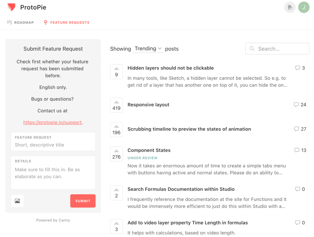Open comments on Responsive layout post
Screen dimensions: 314x237
point(300,105)
